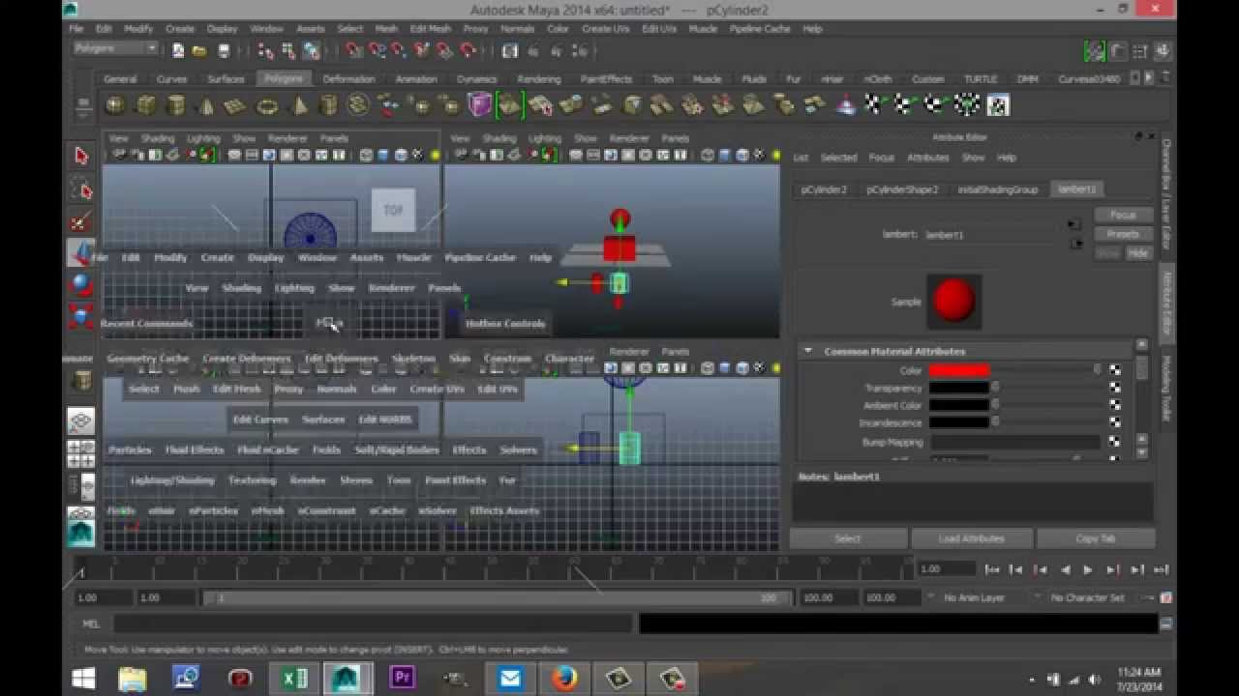Toggle the highlighted green status line icon
The width and height of the screenshot is (1239, 696).
click(x=1095, y=51)
